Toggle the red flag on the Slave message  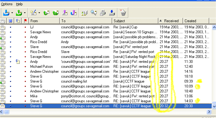(x=25, y=47)
